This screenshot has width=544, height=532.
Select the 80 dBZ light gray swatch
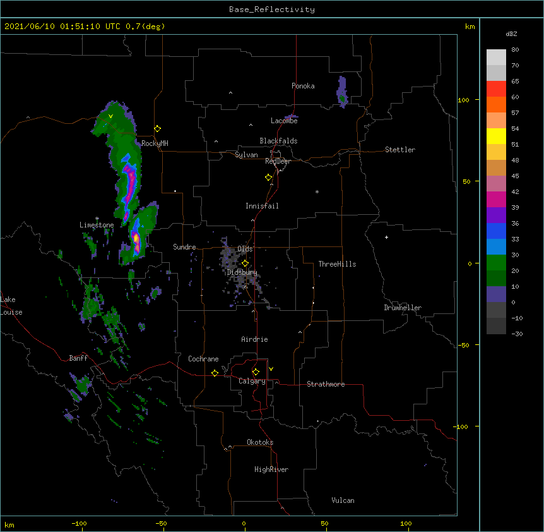[x=496, y=57]
